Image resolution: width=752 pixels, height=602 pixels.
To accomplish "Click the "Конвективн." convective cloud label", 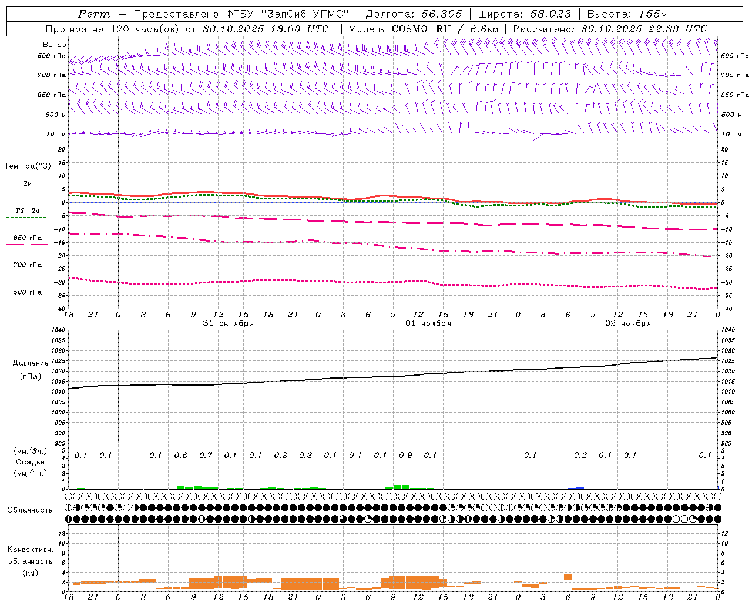I will point(30,550).
